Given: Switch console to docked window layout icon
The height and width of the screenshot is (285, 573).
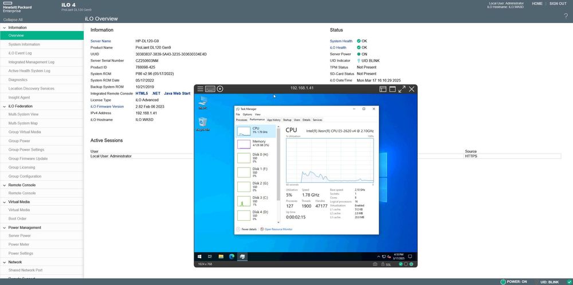Looking at the screenshot, I should tap(383, 89).
